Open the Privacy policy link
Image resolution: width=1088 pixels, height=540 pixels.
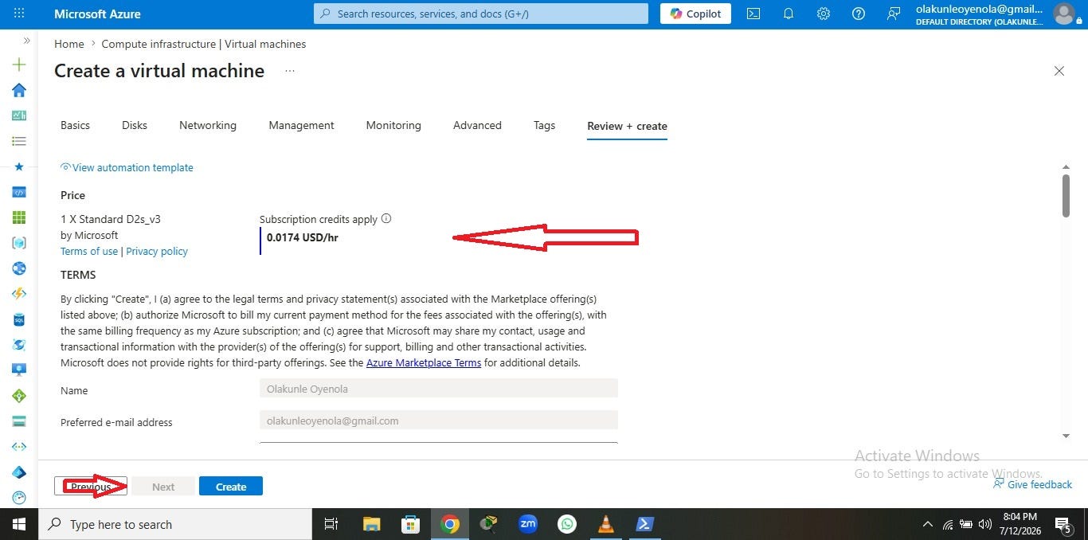click(157, 251)
